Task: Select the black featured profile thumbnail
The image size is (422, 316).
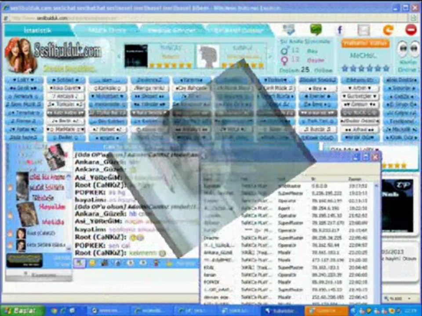Action: (x=136, y=56)
